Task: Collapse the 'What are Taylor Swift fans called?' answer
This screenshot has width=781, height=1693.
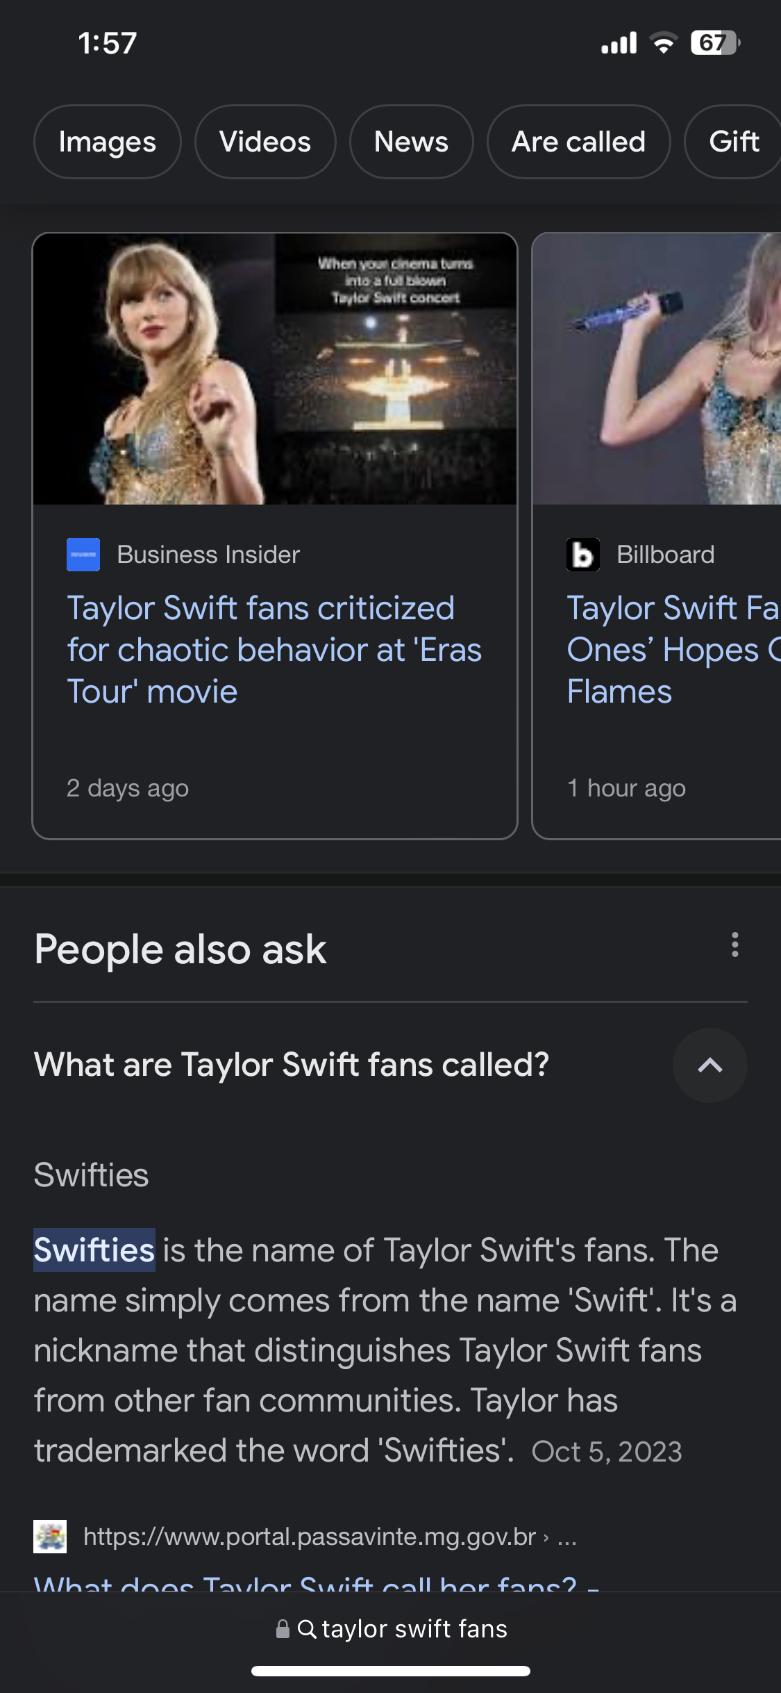Action: click(709, 1065)
